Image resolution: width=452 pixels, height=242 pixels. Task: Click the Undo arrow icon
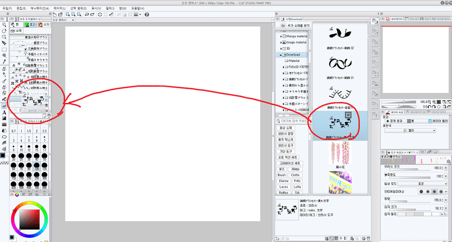(87, 15)
